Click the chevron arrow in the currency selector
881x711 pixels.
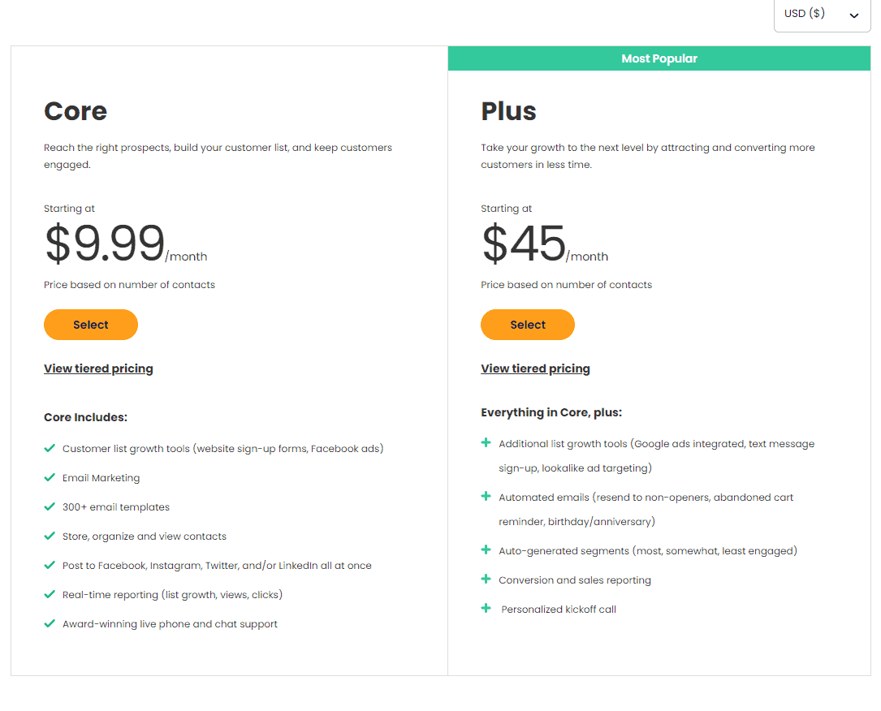click(853, 15)
